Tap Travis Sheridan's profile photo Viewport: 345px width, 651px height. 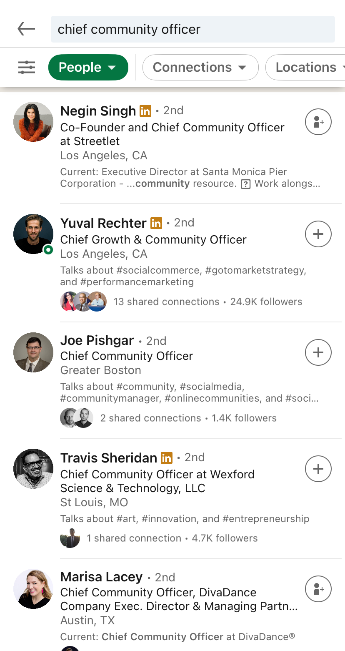tap(33, 469)
